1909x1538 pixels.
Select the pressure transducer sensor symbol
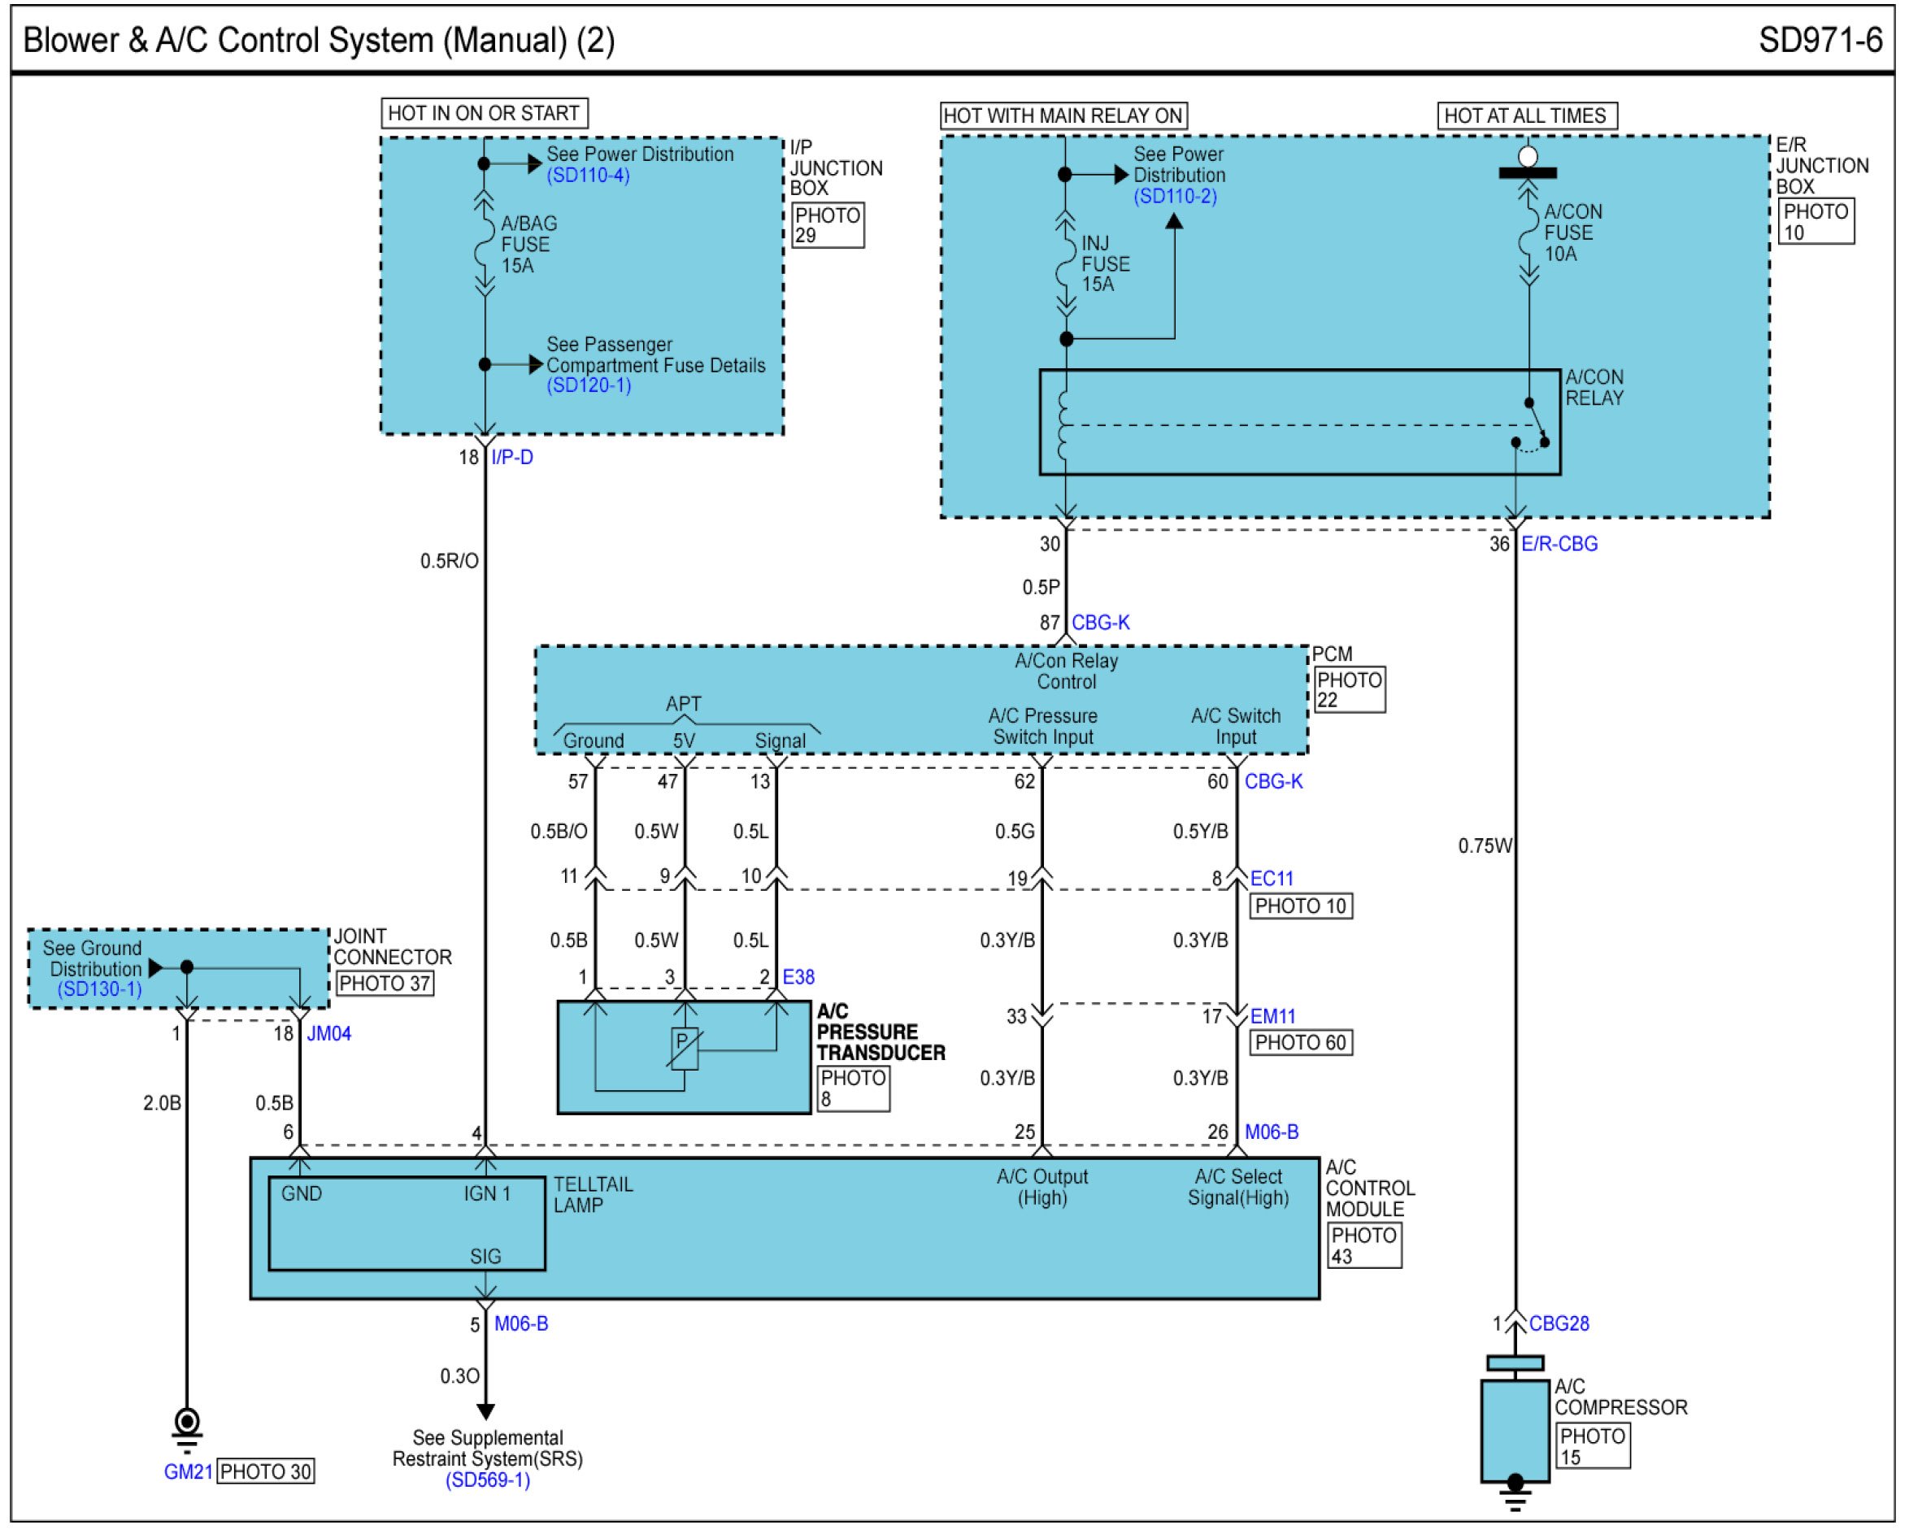685,1049
